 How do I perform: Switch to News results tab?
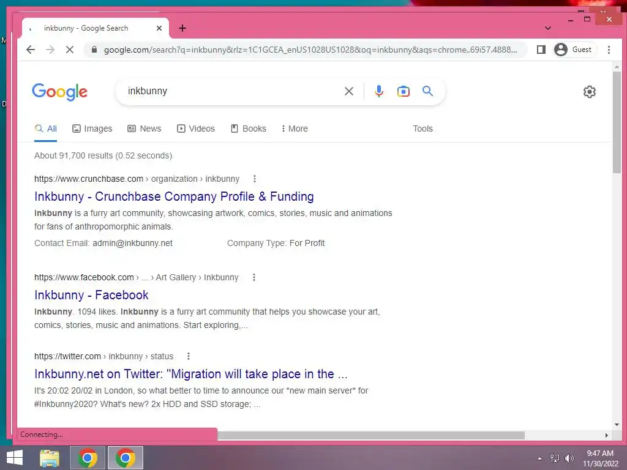145,129
